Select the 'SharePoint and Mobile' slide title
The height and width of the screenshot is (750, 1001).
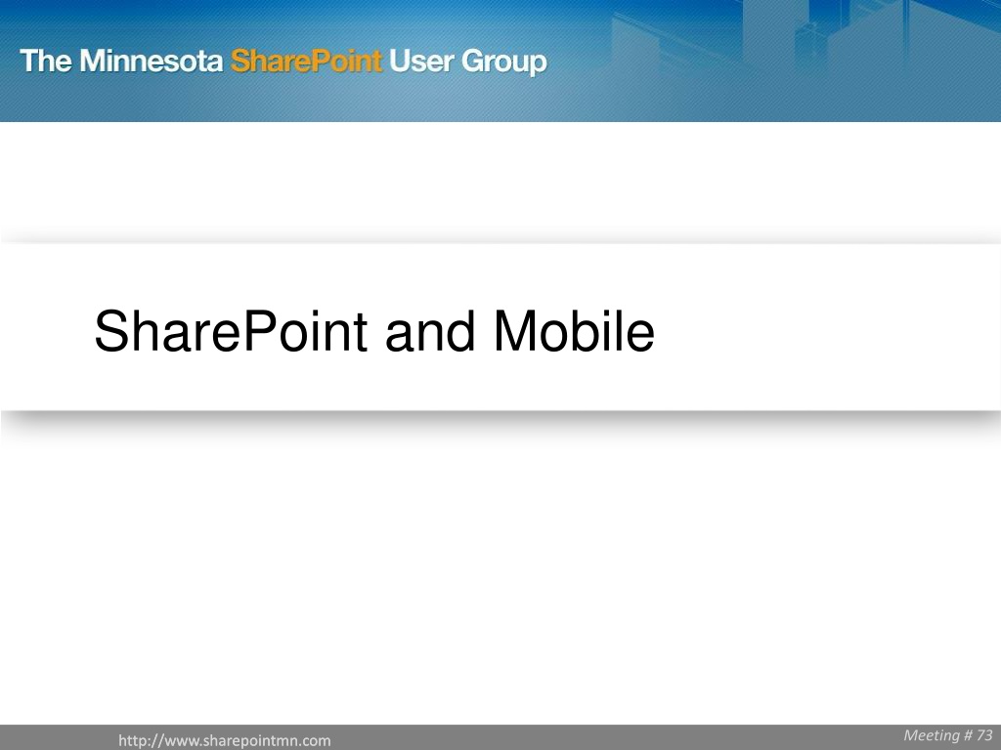374,331
